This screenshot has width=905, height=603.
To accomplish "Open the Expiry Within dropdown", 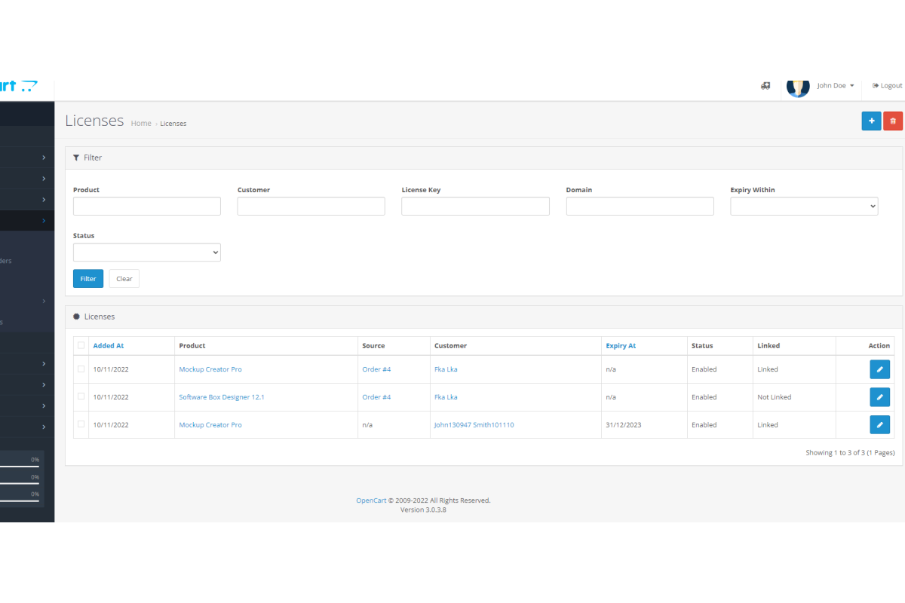I will pos(804,207).
